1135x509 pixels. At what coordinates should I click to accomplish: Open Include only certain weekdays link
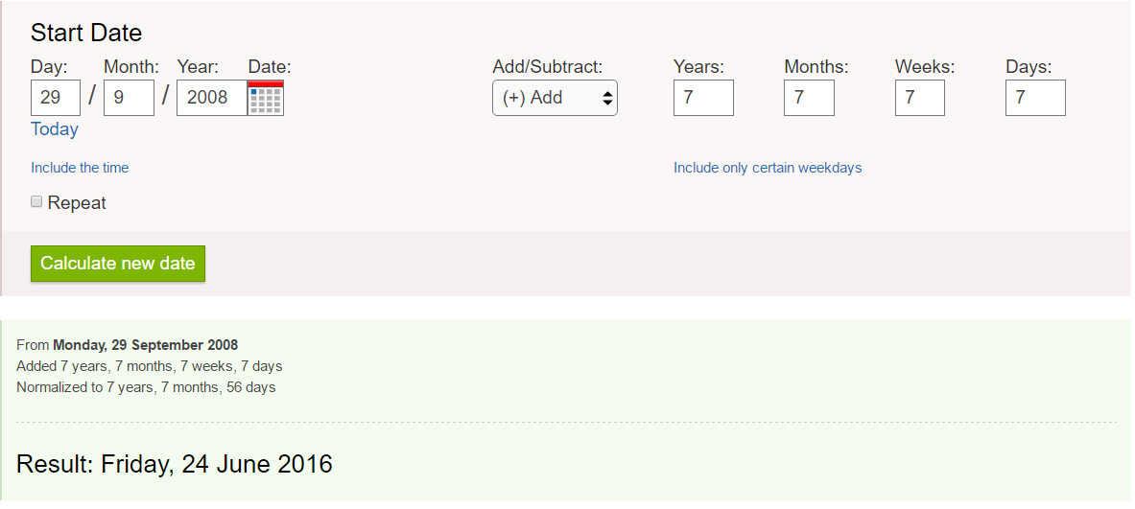pyautogui.click(x=768, y=168)
